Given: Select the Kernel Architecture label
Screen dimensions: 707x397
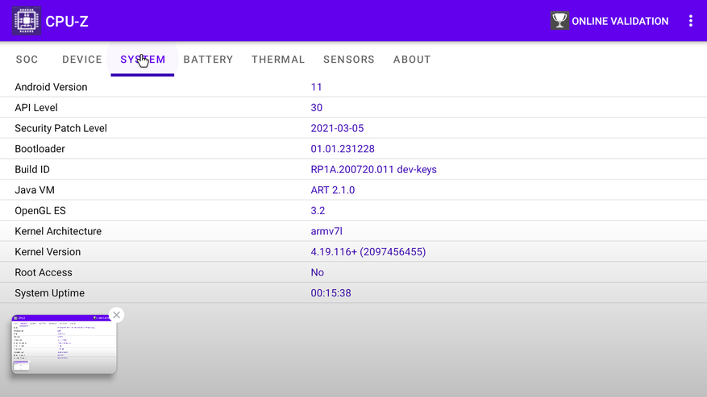Looking at the screenshot, I should (x=58, y=231).
